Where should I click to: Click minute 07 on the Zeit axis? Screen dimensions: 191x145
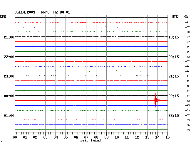(86, 137)
